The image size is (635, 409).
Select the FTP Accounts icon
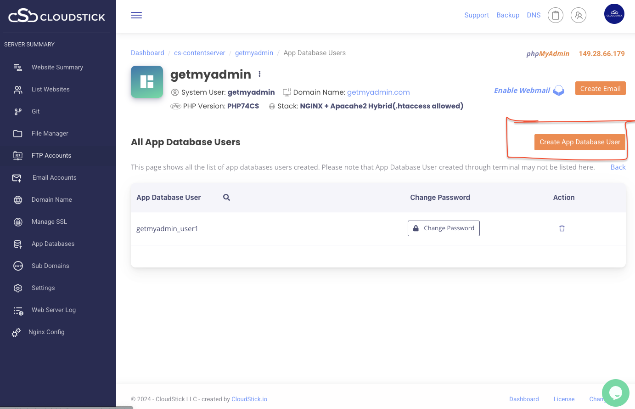tap(17, 155)
